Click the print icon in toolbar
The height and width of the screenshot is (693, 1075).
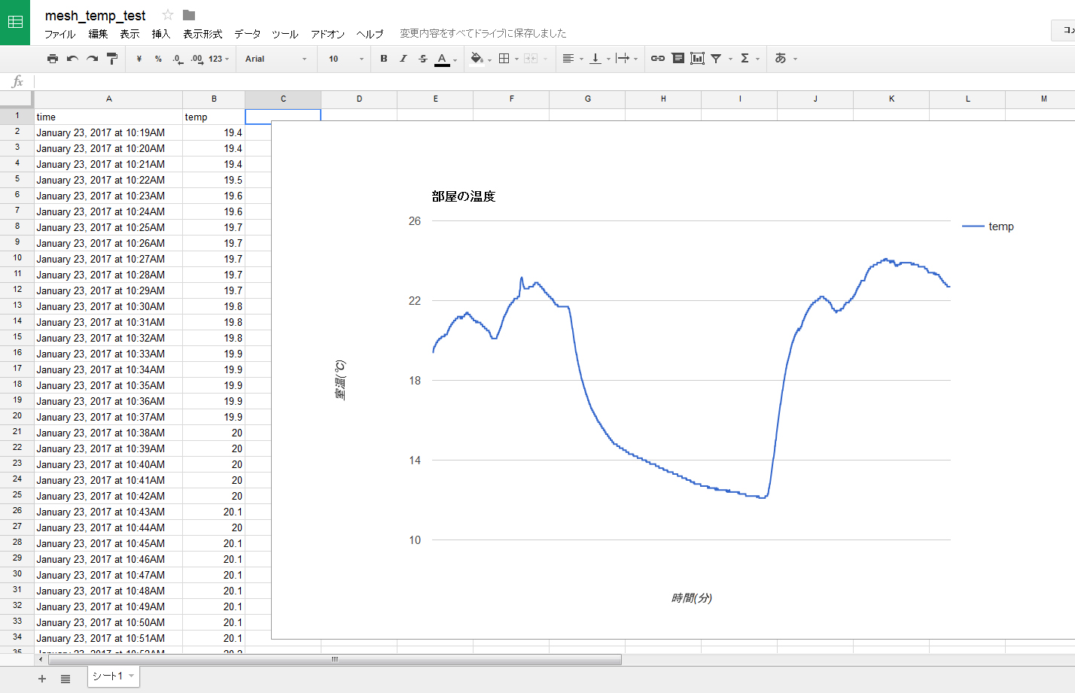pos(52,59)
